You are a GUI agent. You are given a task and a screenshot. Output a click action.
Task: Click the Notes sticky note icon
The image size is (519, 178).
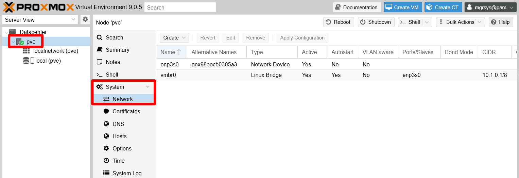tap(100, 62)
